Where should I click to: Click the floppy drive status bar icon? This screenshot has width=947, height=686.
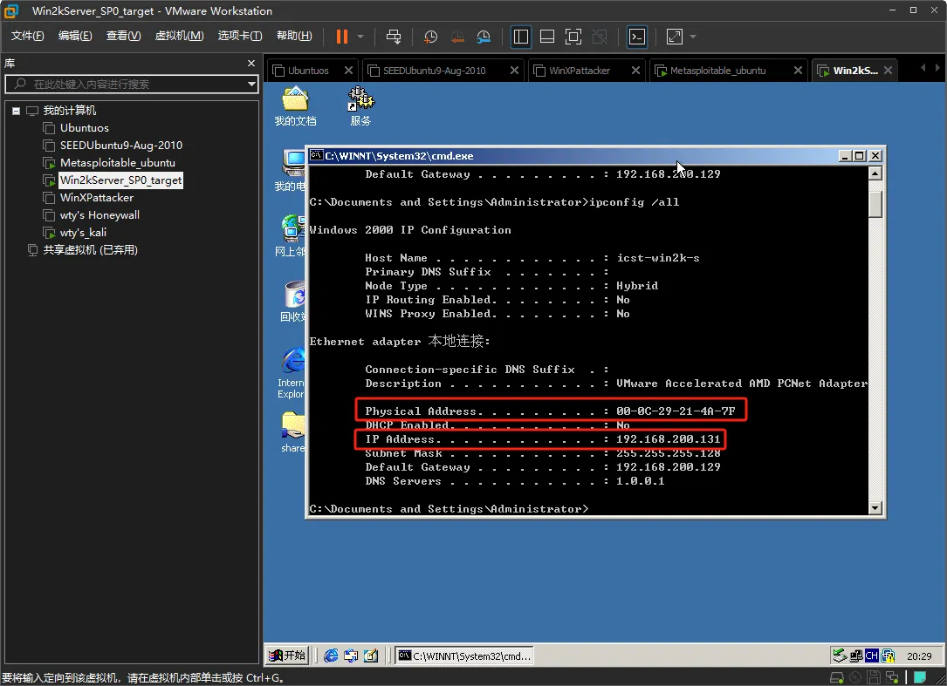coord(874,677)
